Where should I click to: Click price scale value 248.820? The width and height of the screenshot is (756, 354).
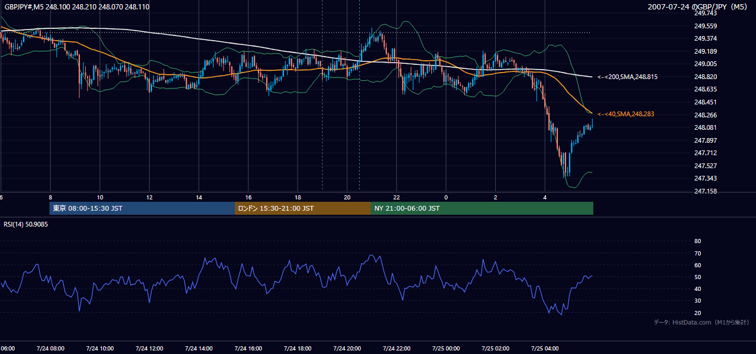[x=705, y=77]
